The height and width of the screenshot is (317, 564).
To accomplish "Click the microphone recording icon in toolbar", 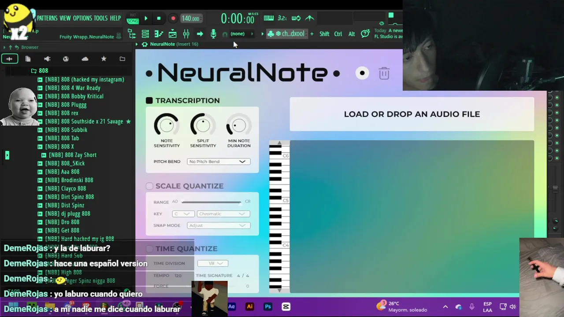I will (213, 34).
